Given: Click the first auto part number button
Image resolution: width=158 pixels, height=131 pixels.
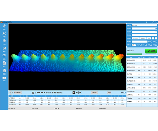Looking at the screenshot, I should [x=135, y=38].
